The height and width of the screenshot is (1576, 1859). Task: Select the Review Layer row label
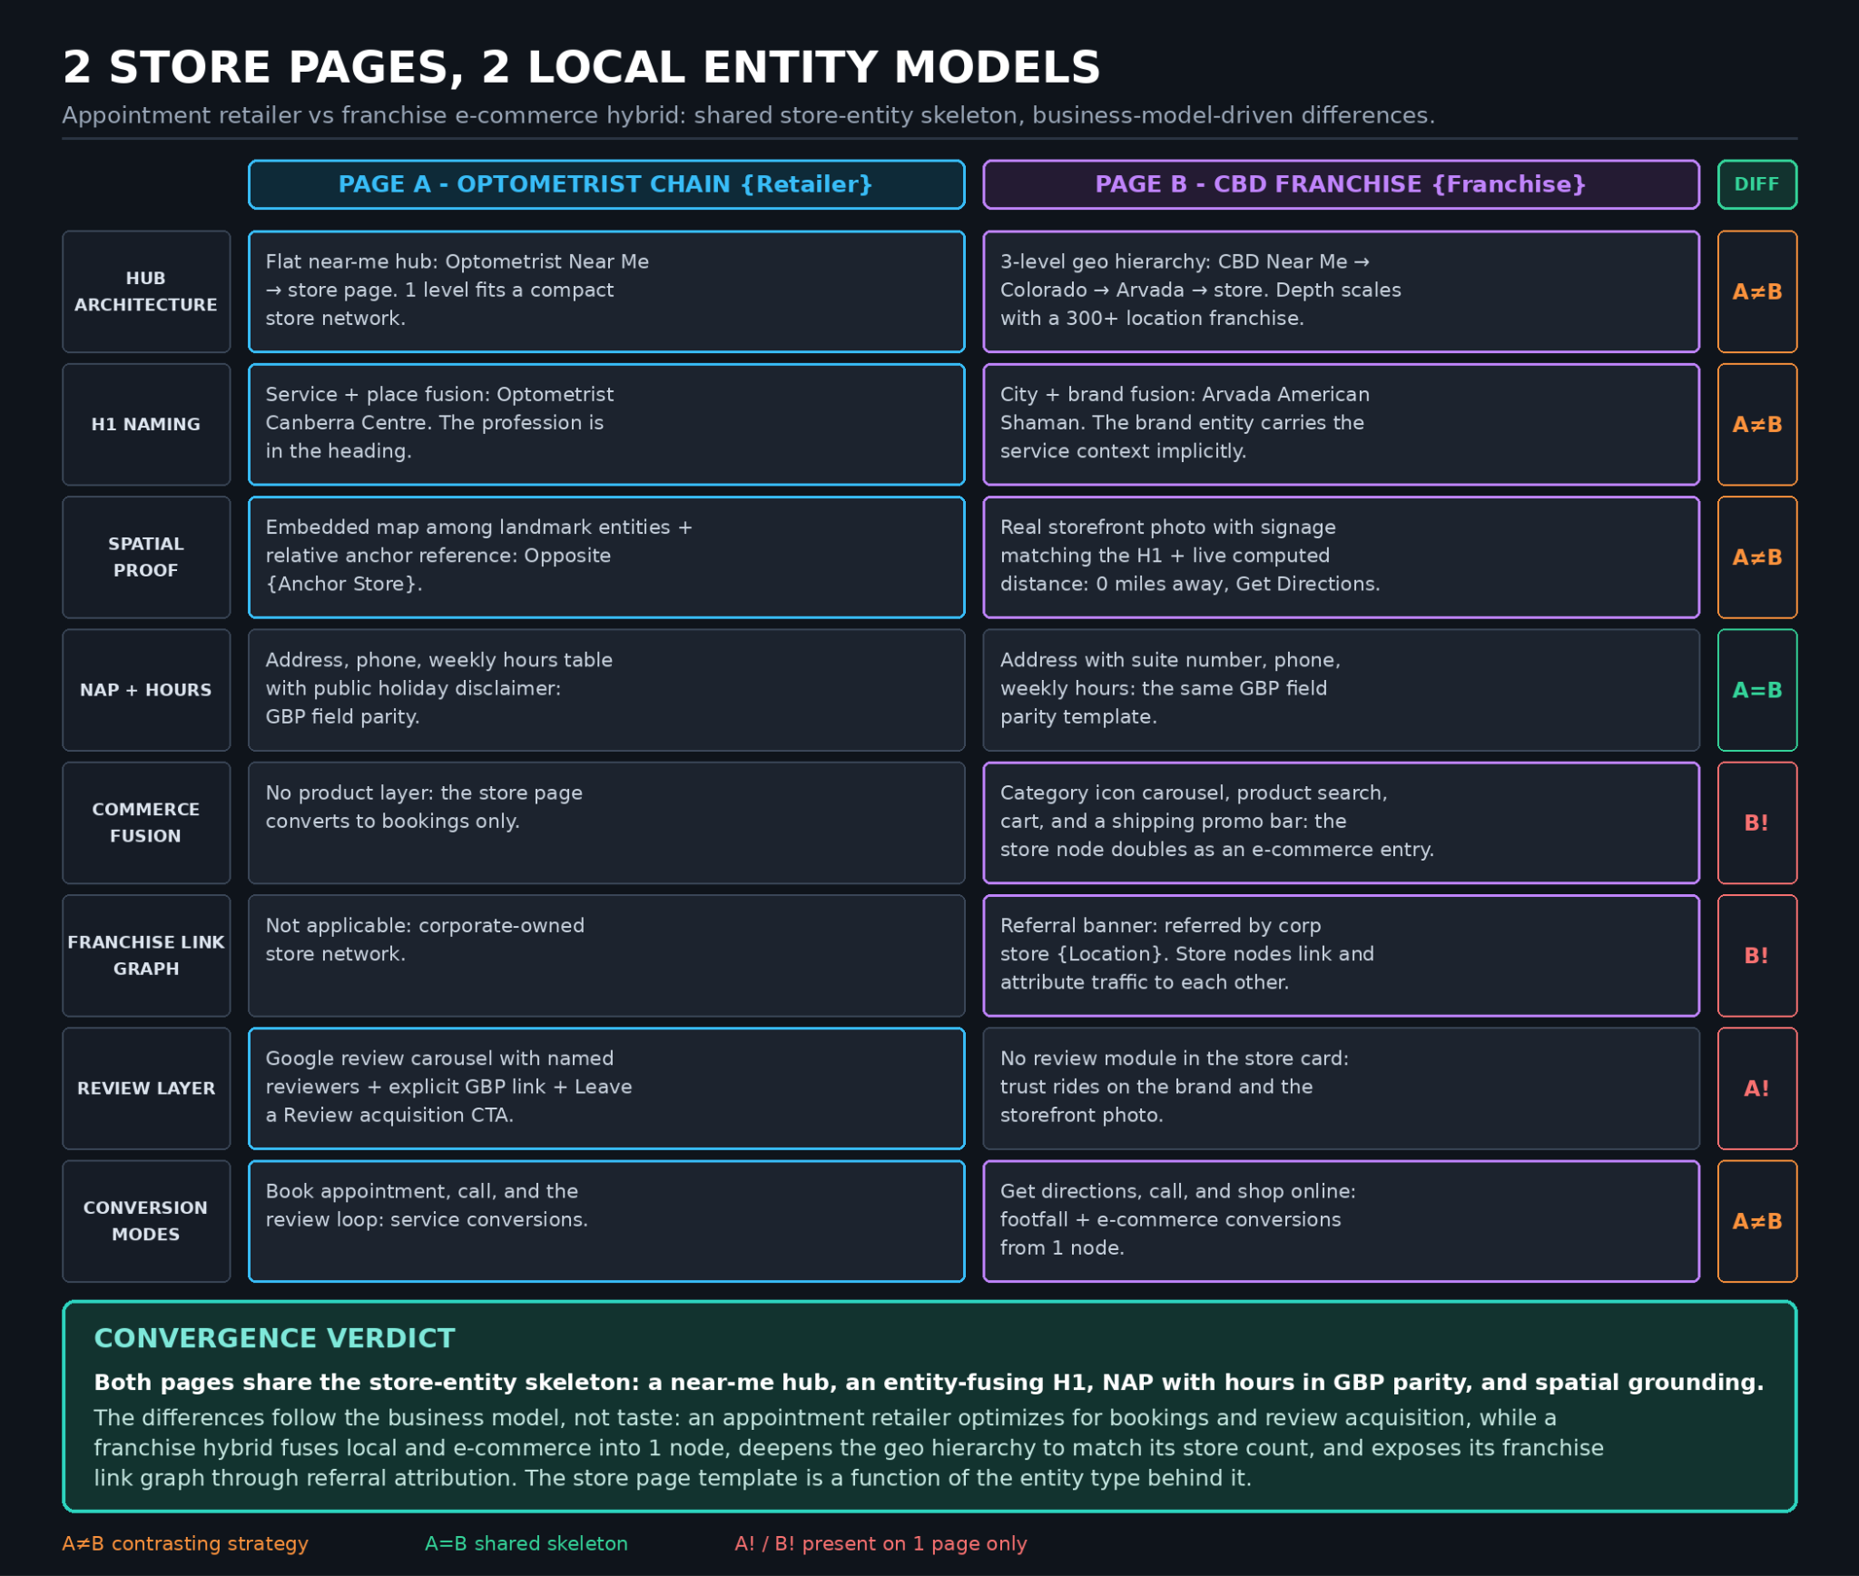(146, 1088)
